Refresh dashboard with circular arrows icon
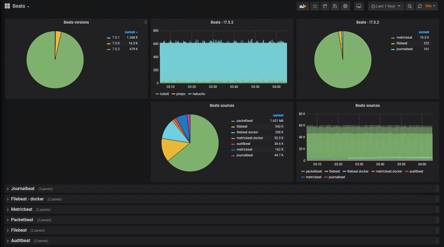 point(420,6)
